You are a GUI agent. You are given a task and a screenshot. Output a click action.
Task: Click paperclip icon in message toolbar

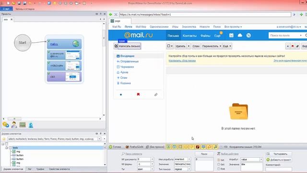point(297,46)
